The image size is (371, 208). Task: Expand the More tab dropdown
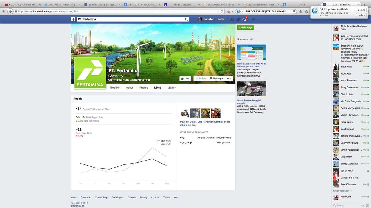tap(172, 88)
